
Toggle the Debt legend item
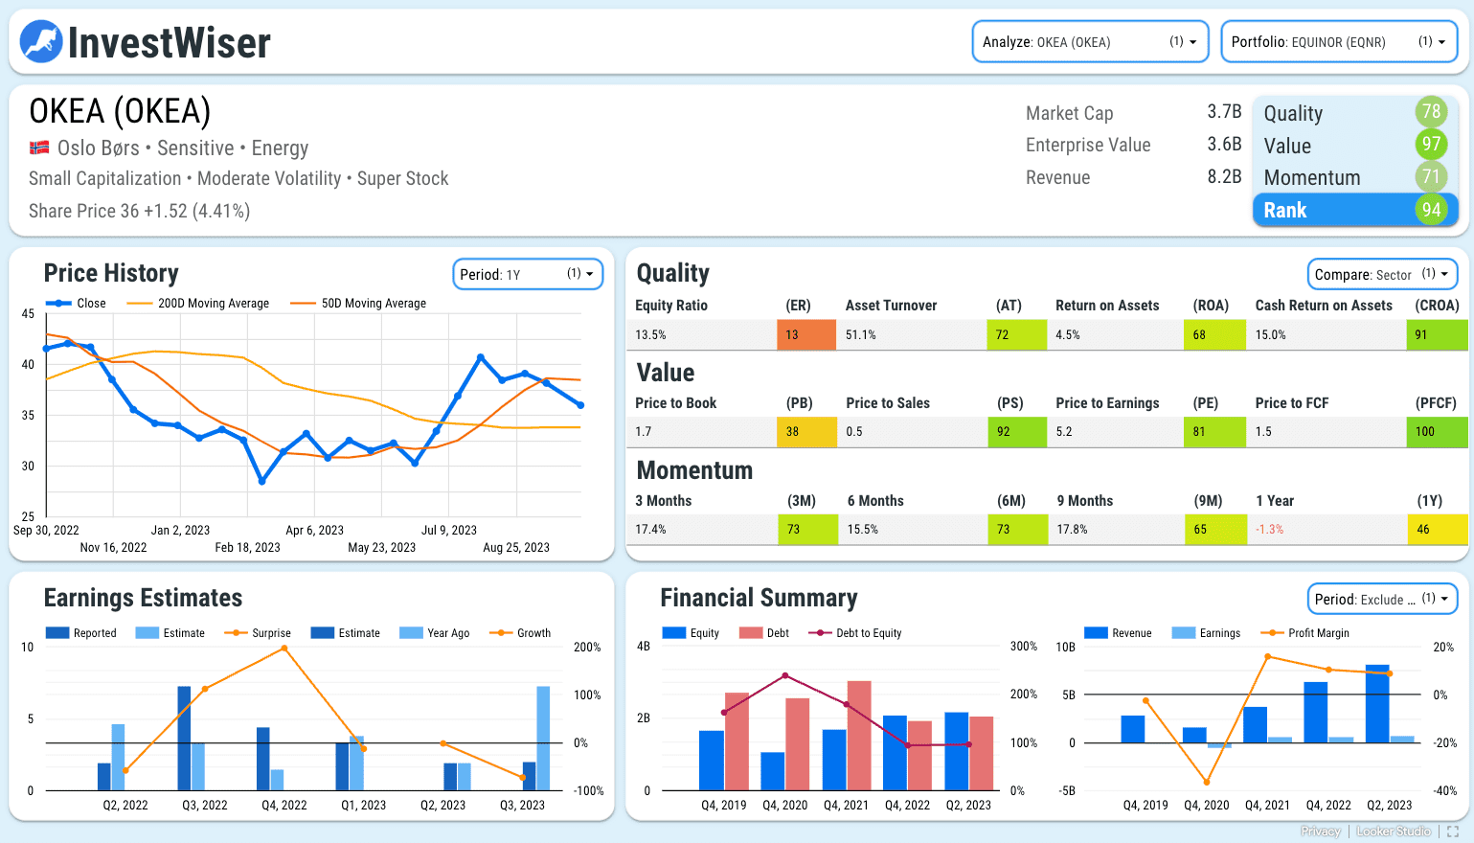coord(764,633)
